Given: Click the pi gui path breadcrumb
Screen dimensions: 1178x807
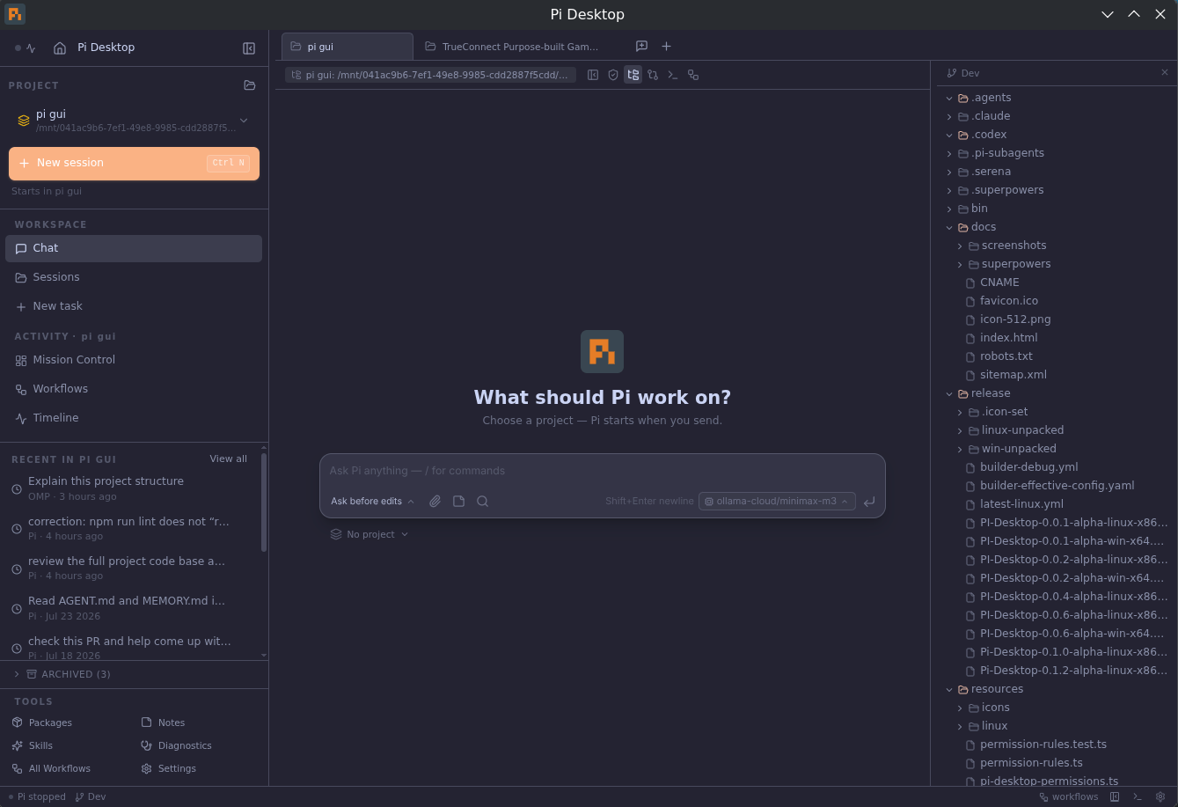Looking at the screenshot, I should 430,75.
